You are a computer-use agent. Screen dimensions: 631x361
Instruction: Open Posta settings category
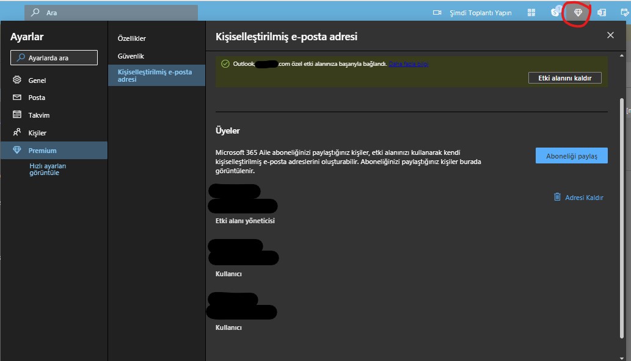click(x=37, y=98)
